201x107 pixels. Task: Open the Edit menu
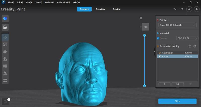click(x=20, y=2)
